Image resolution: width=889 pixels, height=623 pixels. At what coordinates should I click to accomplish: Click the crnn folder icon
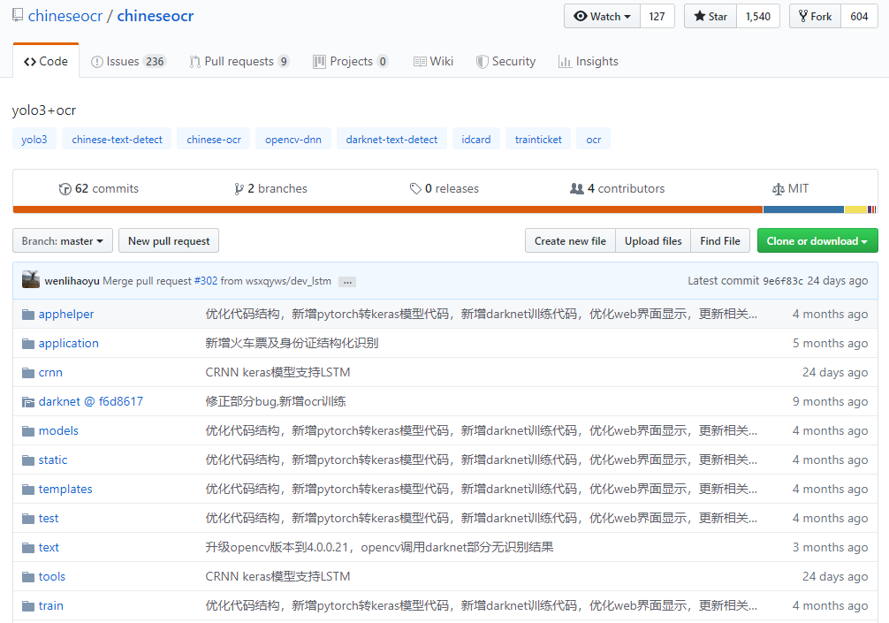click(x=27, y=373)
